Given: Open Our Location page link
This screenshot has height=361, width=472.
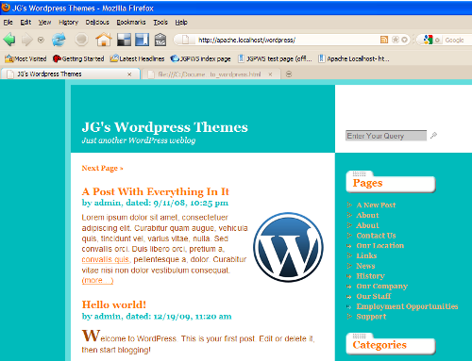Looking at the screenshot, I should click(380, 246).
